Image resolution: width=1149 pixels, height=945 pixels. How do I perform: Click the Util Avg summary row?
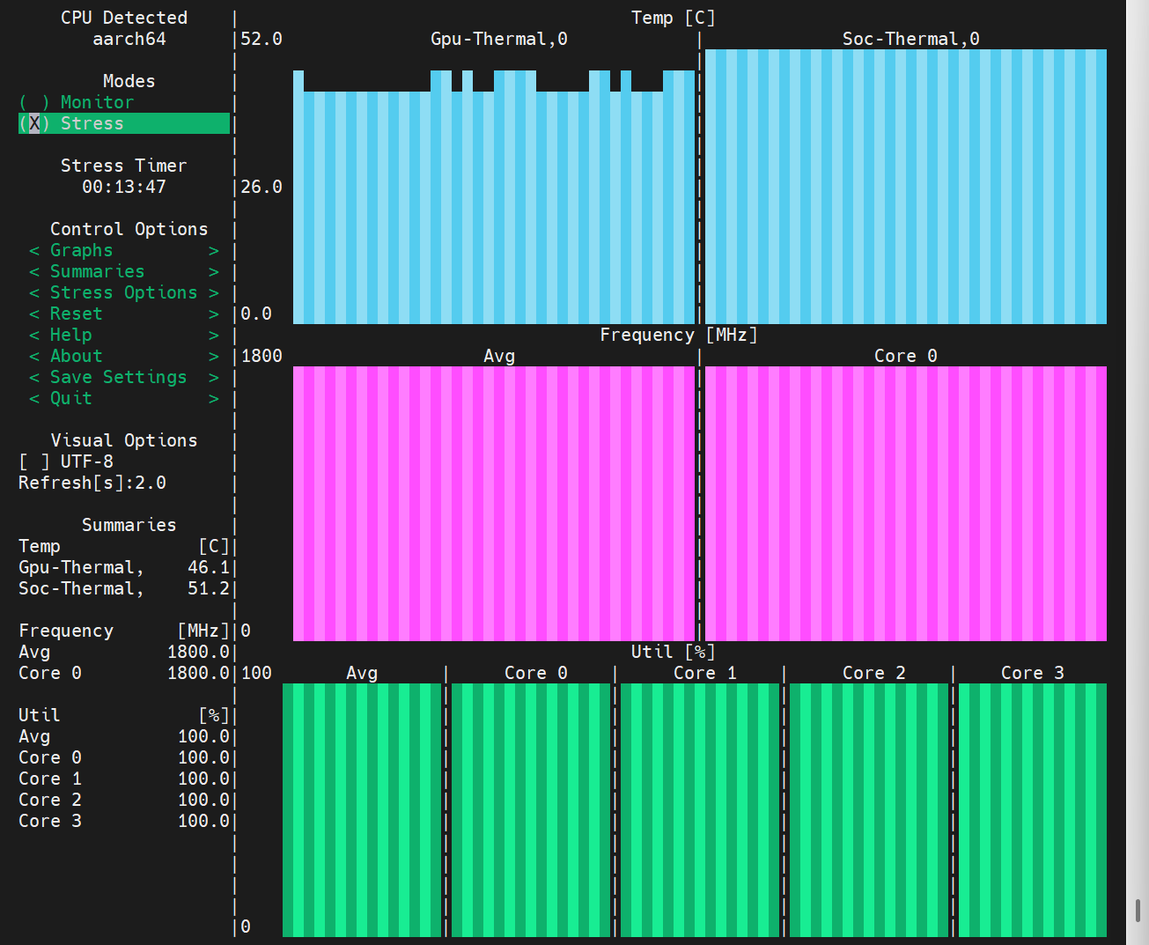pyautogui.click(x=124, y=736)
